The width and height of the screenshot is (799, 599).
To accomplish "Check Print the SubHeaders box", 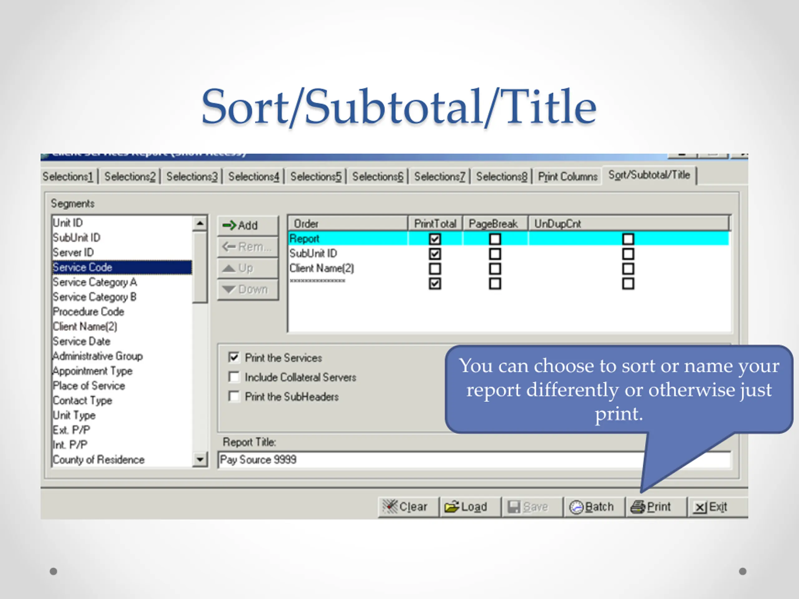I will point(234,397).
